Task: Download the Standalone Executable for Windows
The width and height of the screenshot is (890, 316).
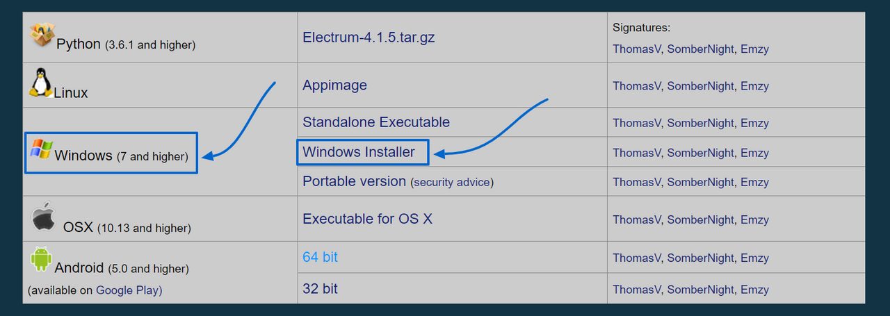Action: coord(376,122)
